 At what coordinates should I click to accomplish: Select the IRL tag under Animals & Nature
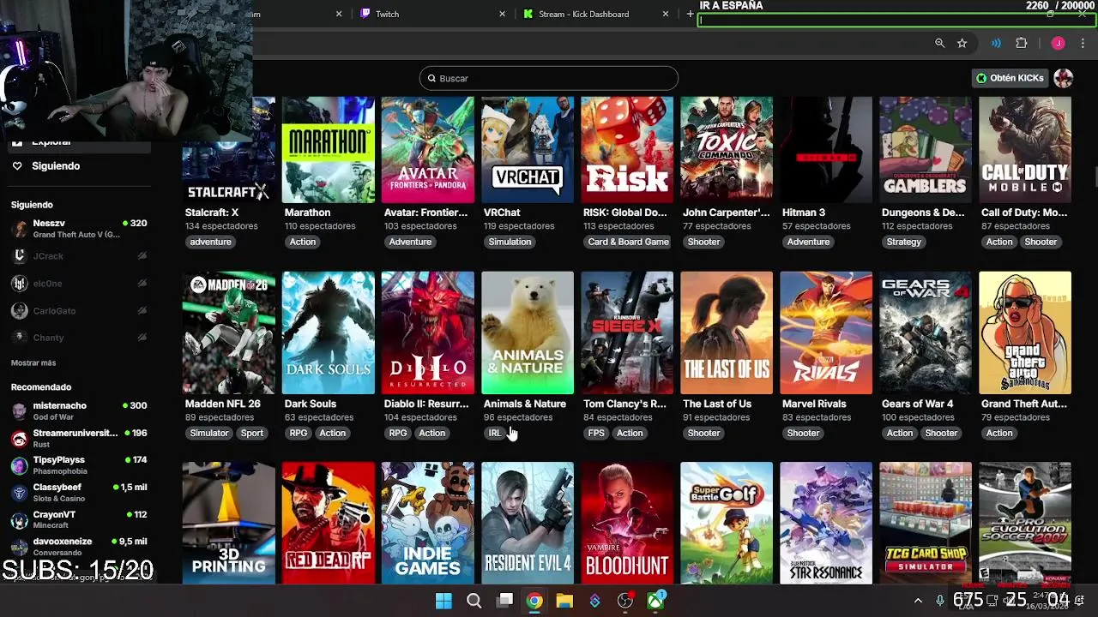click(494, 433)
